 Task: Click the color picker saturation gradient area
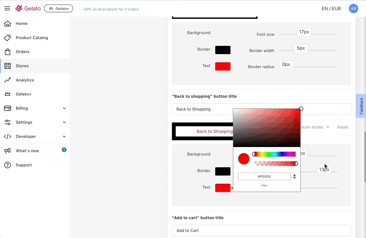click(267, 128)
